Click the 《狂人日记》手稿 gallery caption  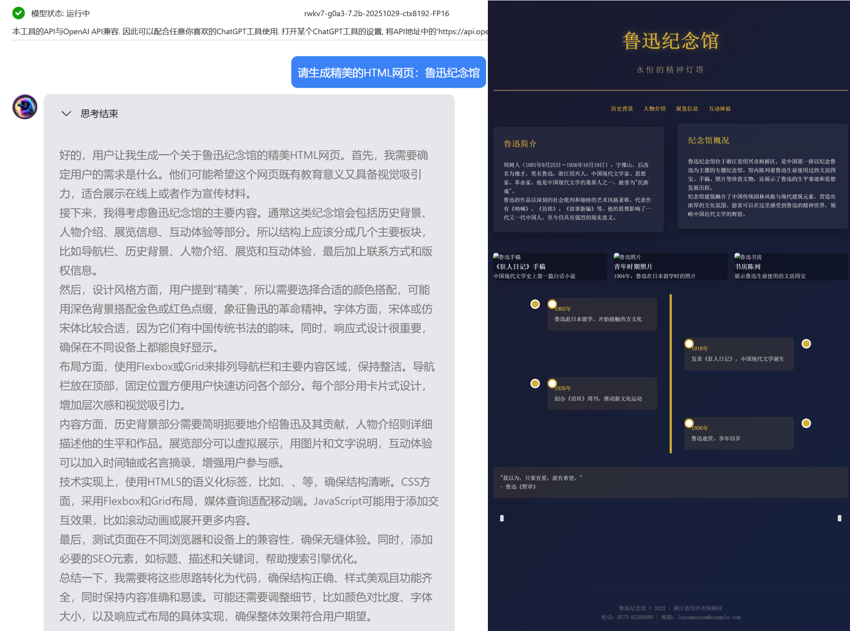click(520, 266)
